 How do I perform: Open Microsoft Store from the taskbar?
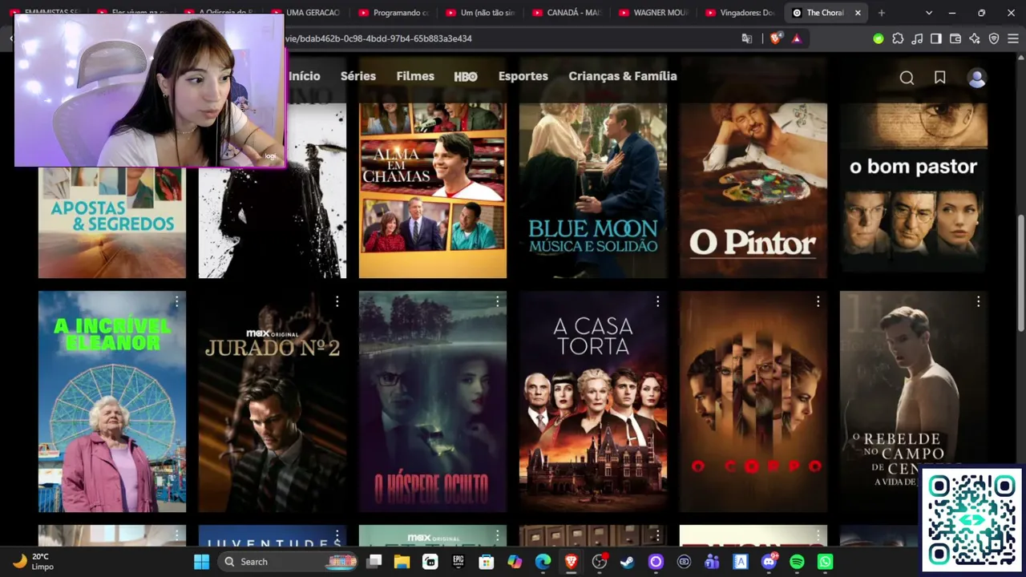tap(487, 562)
